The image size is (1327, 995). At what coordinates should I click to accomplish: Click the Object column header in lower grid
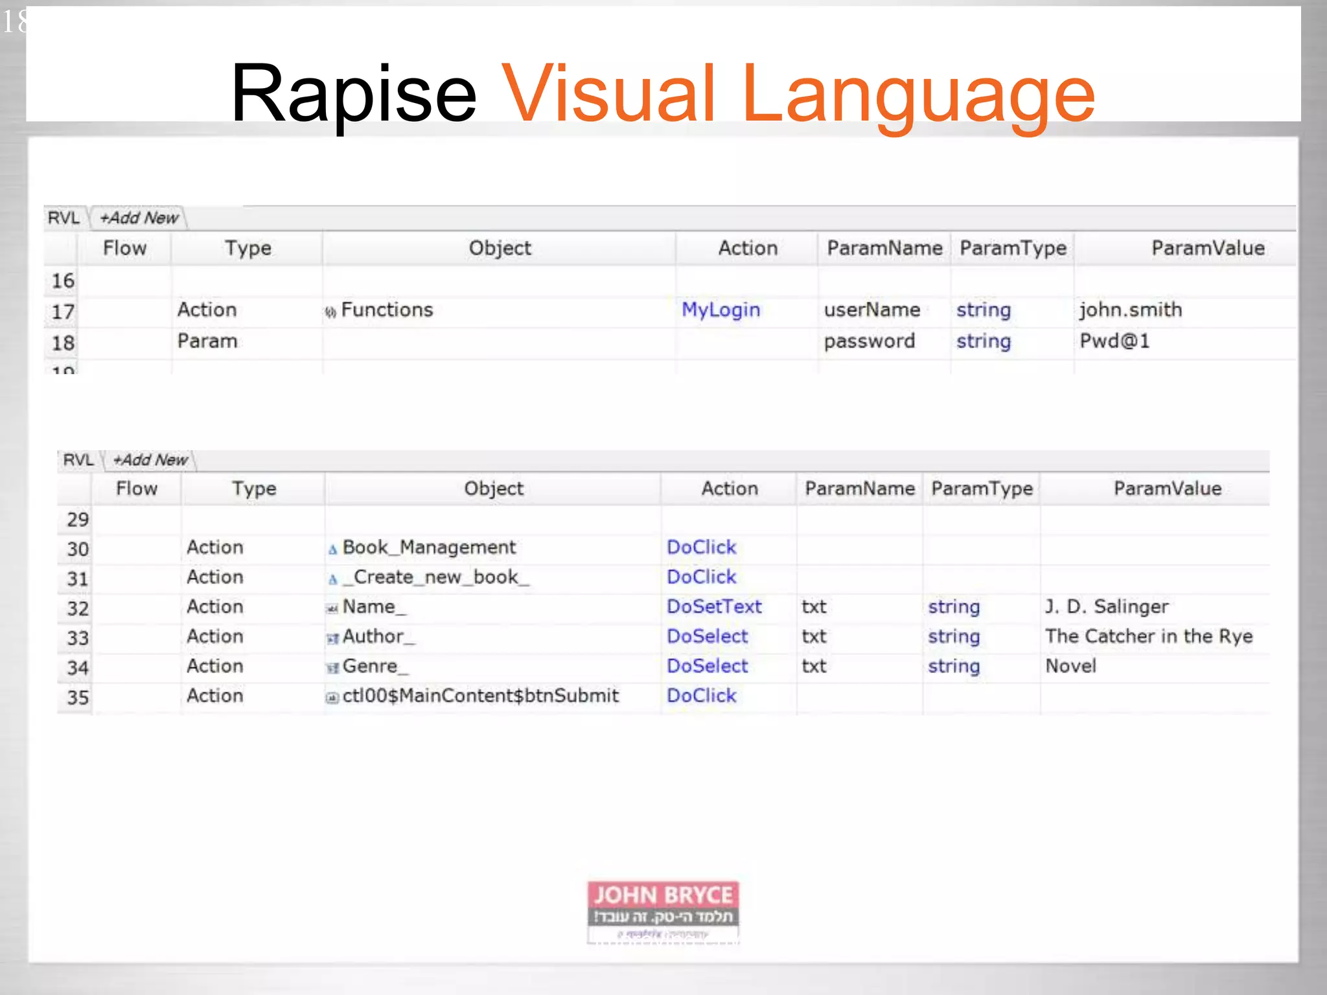click(493, 488)
